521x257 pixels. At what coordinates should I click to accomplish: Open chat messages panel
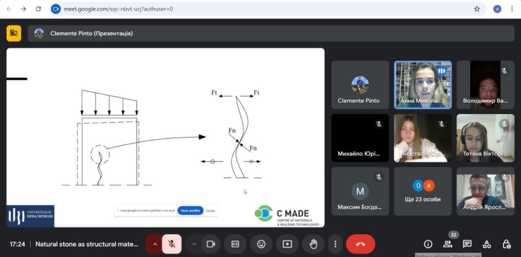pyautogui.click(x=467, y=244)
